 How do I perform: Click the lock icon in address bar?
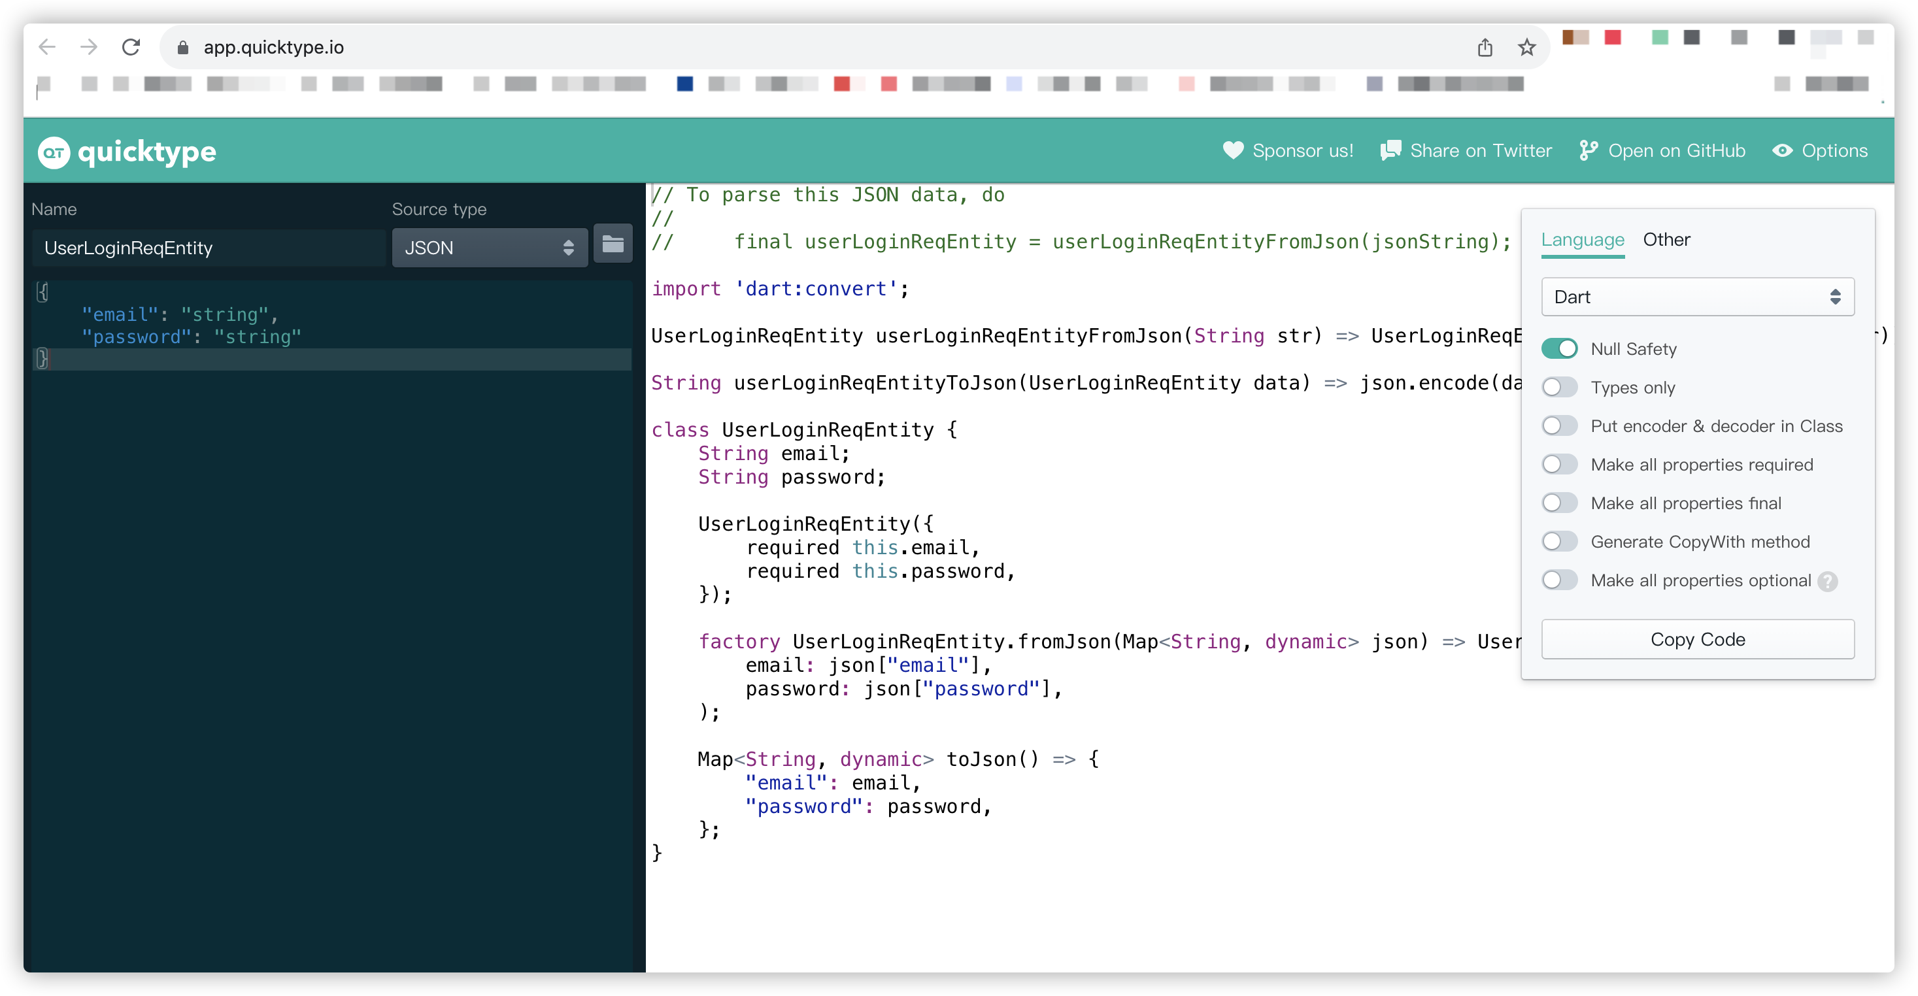tap(182, 48)
